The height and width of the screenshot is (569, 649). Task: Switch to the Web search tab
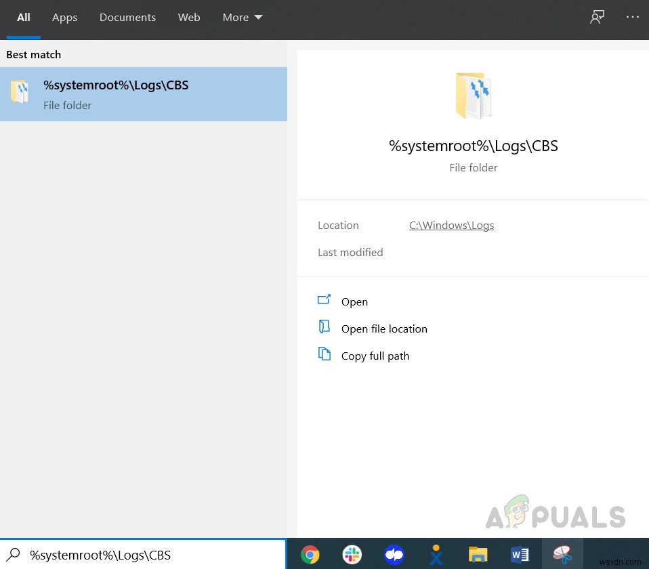coord(189,18)
